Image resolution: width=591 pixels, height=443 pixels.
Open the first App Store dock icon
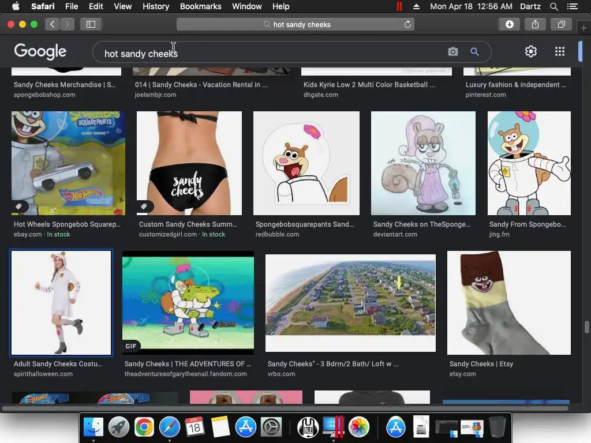246,427
